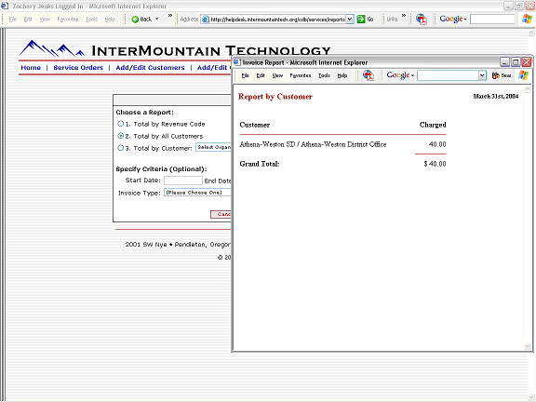Click the Search binoculars button in Invoice Report

[x=502, y=75]
